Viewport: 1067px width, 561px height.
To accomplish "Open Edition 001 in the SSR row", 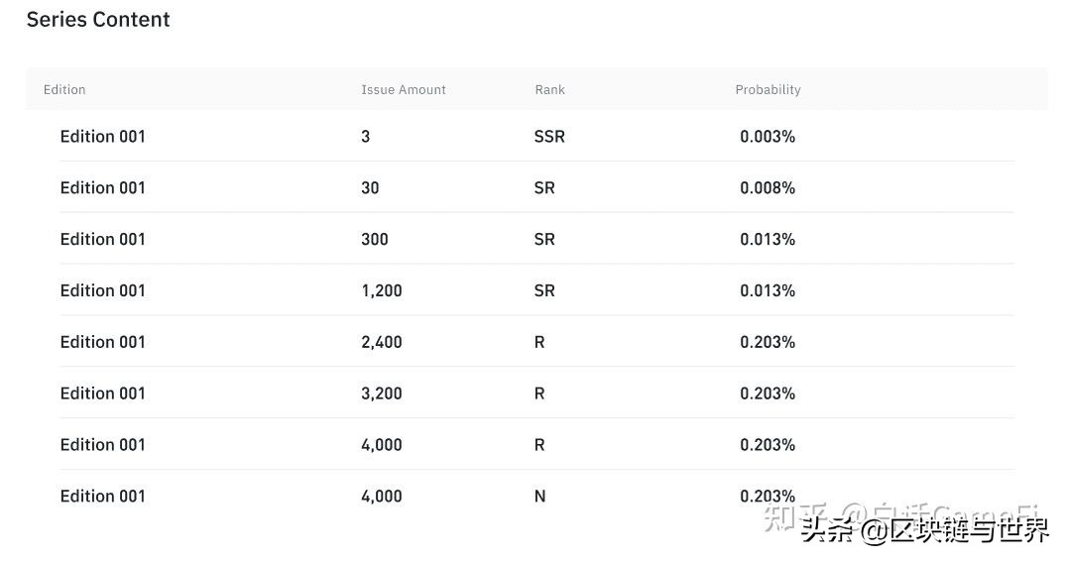I will coord(102,137).
